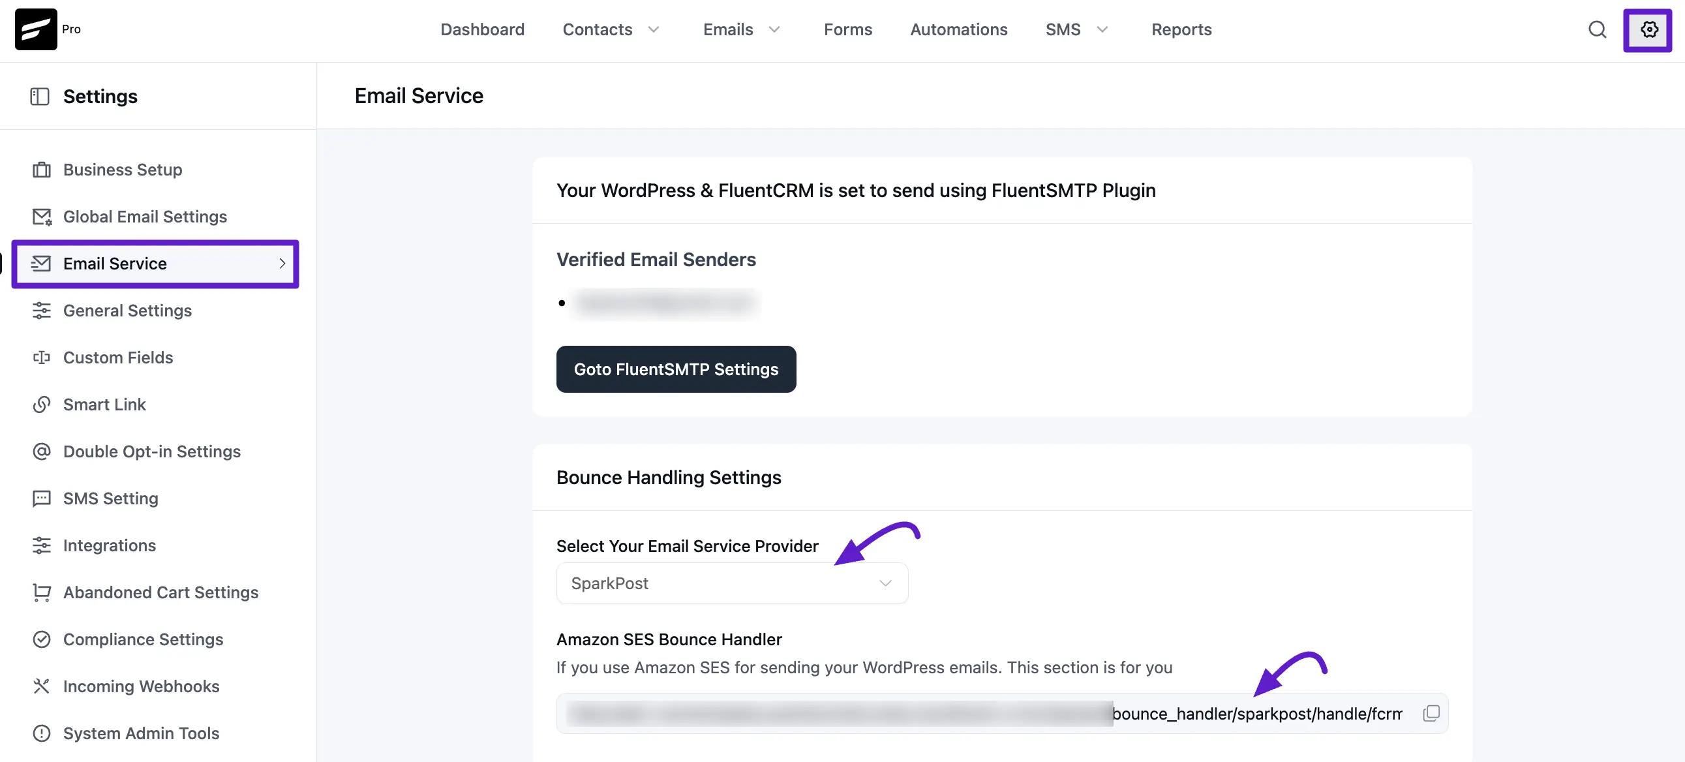Click the Email Service row chevron
Screen dimensions: 1685x762
click(282, 264)
